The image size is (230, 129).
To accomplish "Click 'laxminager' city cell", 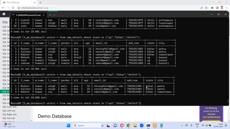I will [166, 23].
